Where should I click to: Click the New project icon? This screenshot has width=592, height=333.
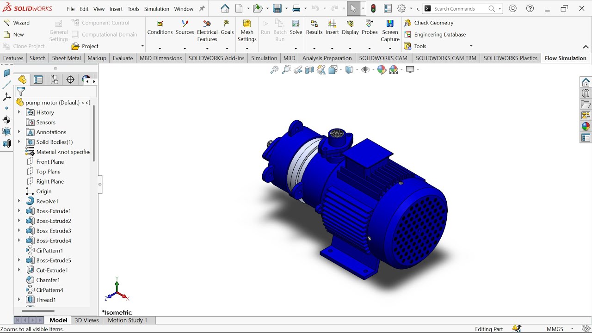[6, 35]
